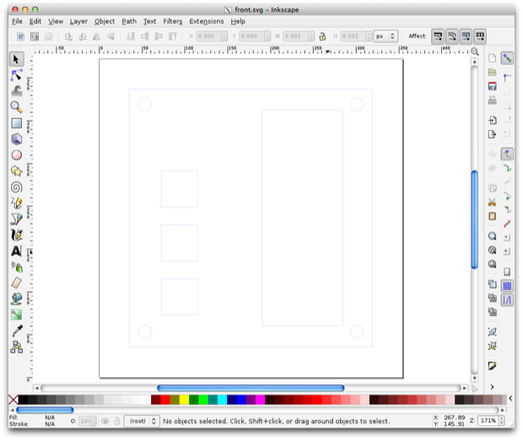Image resolution: width=523 pixels, height=440 pixels.
Task: Activate the Zoom magnifier tool
Action: point(16,107)
